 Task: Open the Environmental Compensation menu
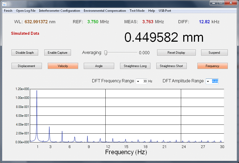[x=105, y=11]
